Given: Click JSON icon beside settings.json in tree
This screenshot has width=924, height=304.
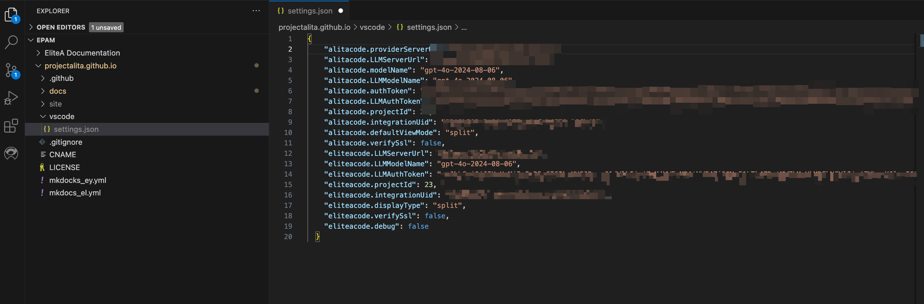Looking at the screenshot, I should 47,129.
